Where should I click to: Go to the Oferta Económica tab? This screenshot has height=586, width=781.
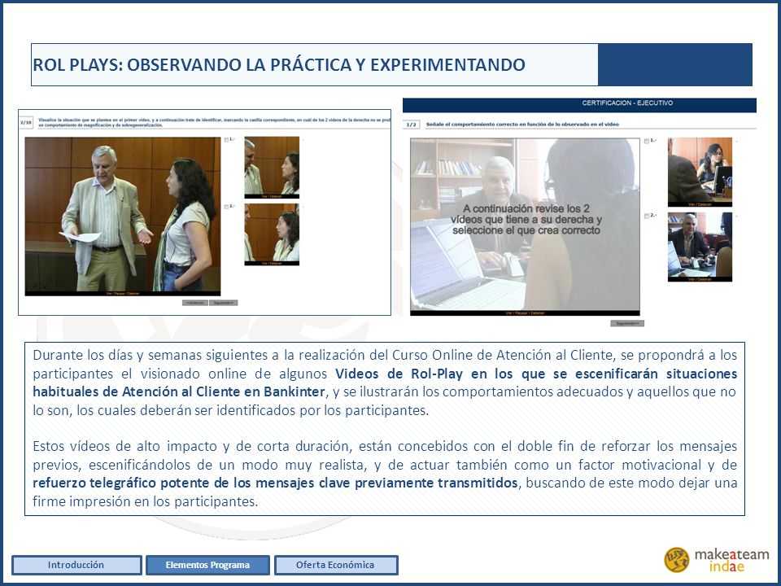336,565
